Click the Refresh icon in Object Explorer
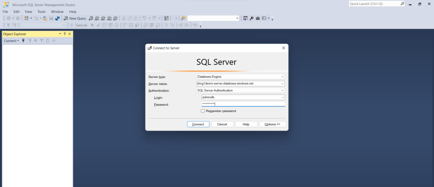This screenshot has width=434, height=187. [x=47, y=41]
